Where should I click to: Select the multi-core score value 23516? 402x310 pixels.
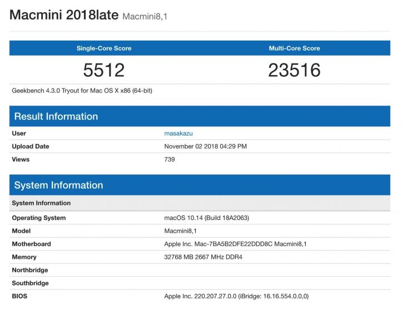294,70
